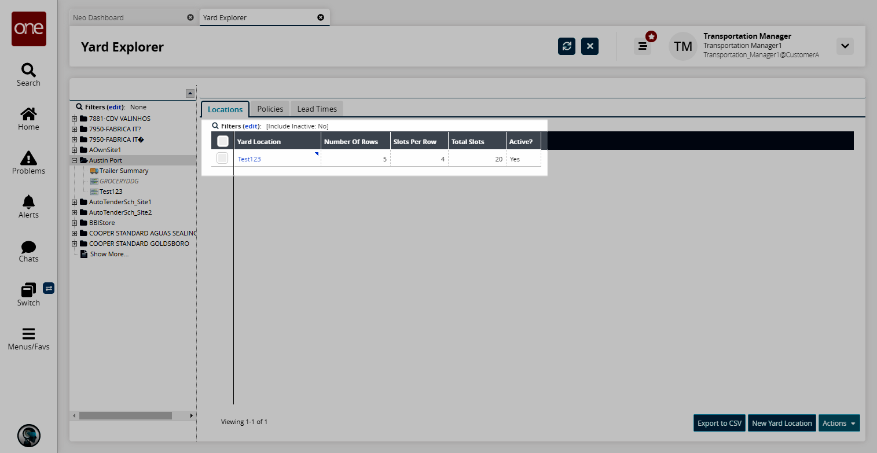This screenshot has width=877, height=453.
Task: Click the assistant avatar icon at the sidebar bottom
Action: 29,436
